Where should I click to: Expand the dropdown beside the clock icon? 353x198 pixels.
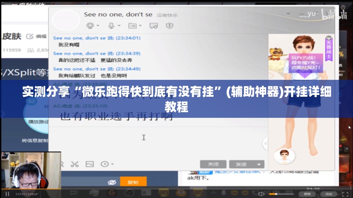click(112, 164)
